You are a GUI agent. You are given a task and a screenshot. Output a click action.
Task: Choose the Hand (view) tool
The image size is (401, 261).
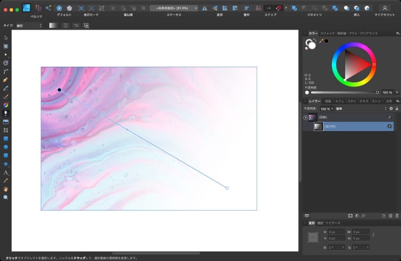6,189
